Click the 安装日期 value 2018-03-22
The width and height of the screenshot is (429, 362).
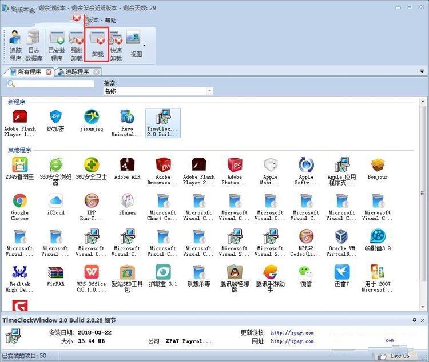94,333
